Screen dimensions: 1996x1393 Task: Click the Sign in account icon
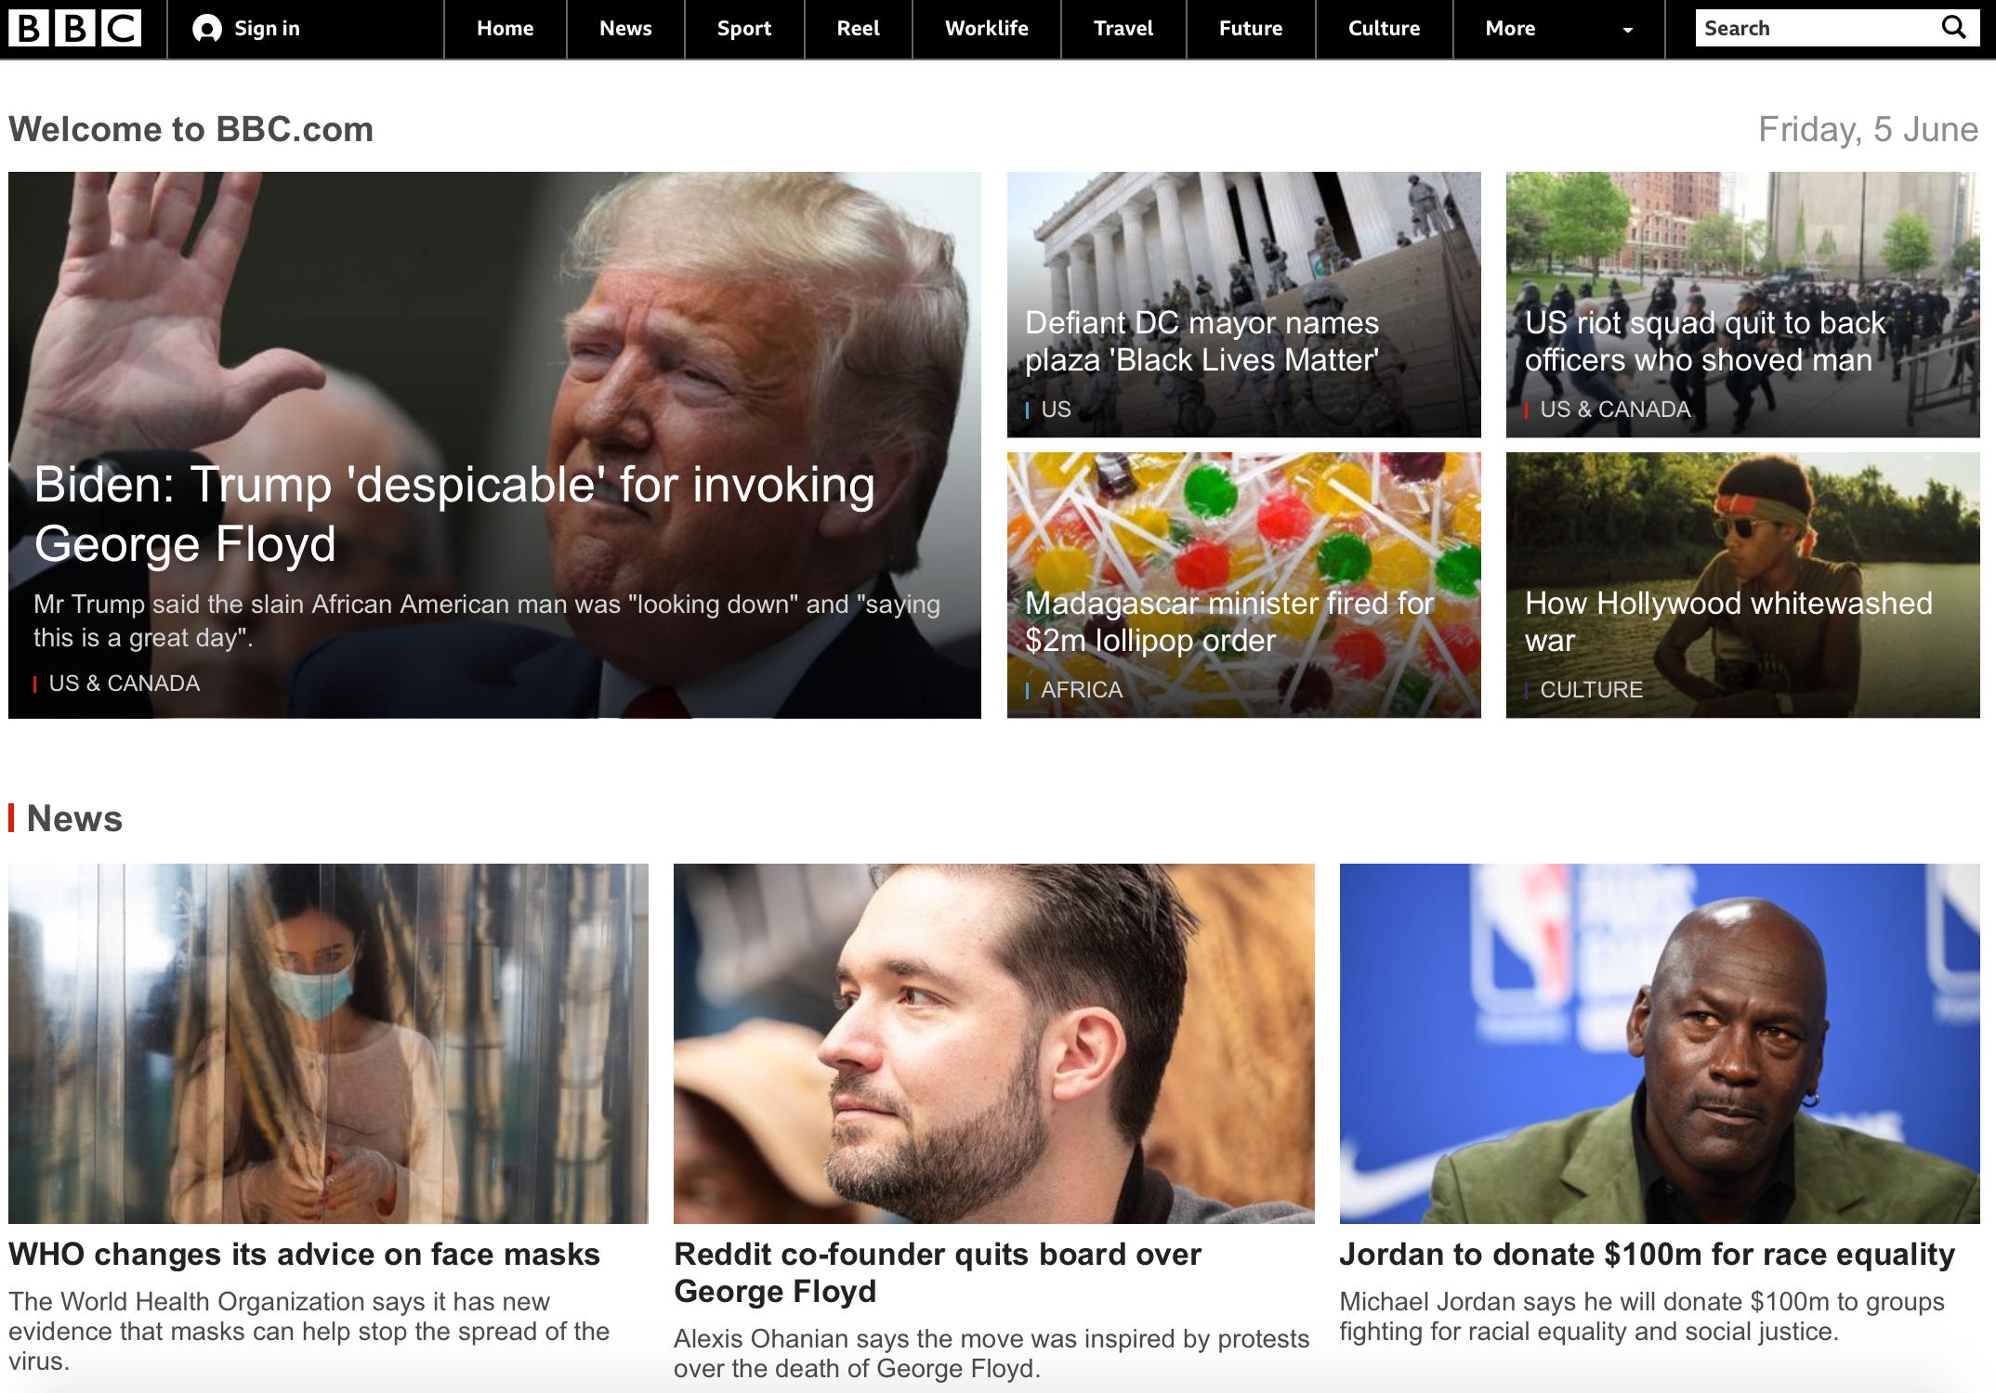[206, 29]
